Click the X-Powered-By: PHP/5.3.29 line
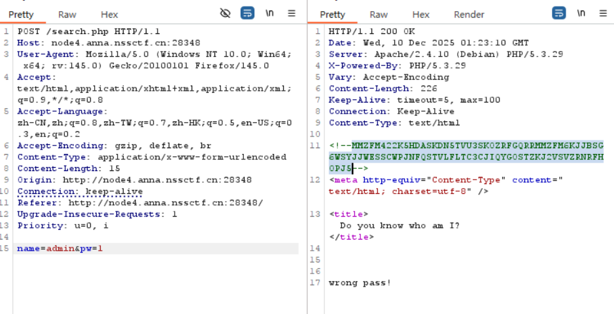 [397, 66]
